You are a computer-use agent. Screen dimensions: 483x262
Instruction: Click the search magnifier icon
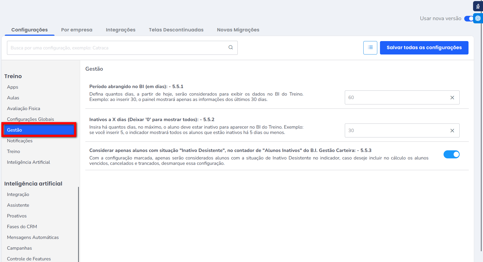(x=230, y=48)
